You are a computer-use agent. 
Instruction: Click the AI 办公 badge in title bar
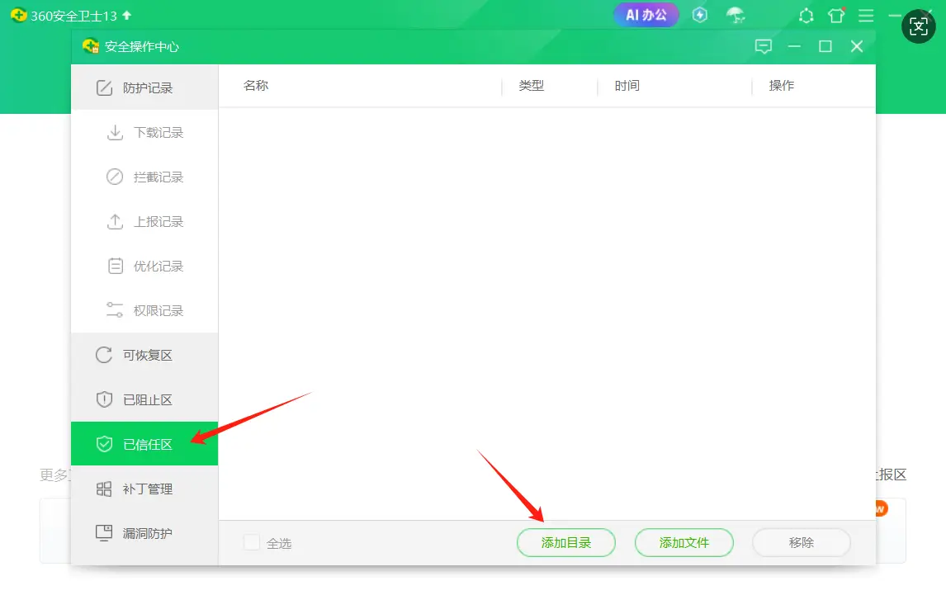click(646, 15)
